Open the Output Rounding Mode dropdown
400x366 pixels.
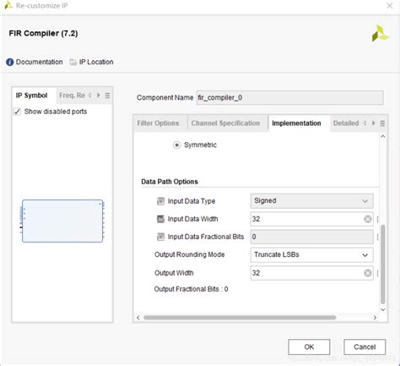[x=311, y=254]
